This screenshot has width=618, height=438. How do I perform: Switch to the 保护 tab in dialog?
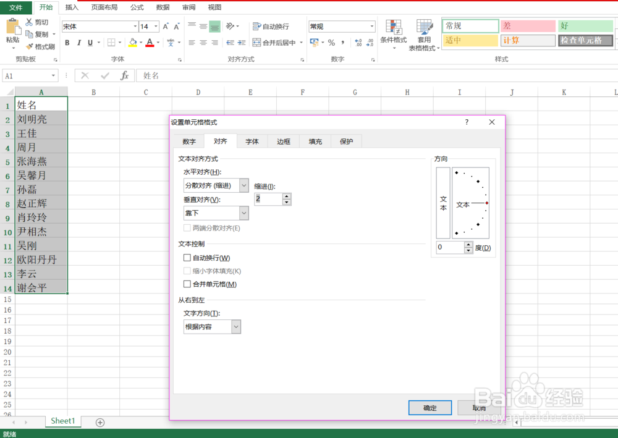(347, 141)
